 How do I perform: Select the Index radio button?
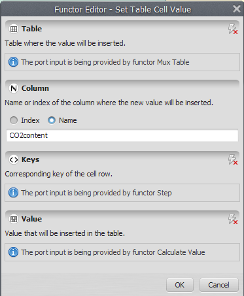14,120
